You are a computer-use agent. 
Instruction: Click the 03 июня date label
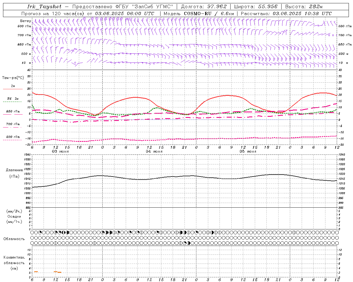click(60, 151)
